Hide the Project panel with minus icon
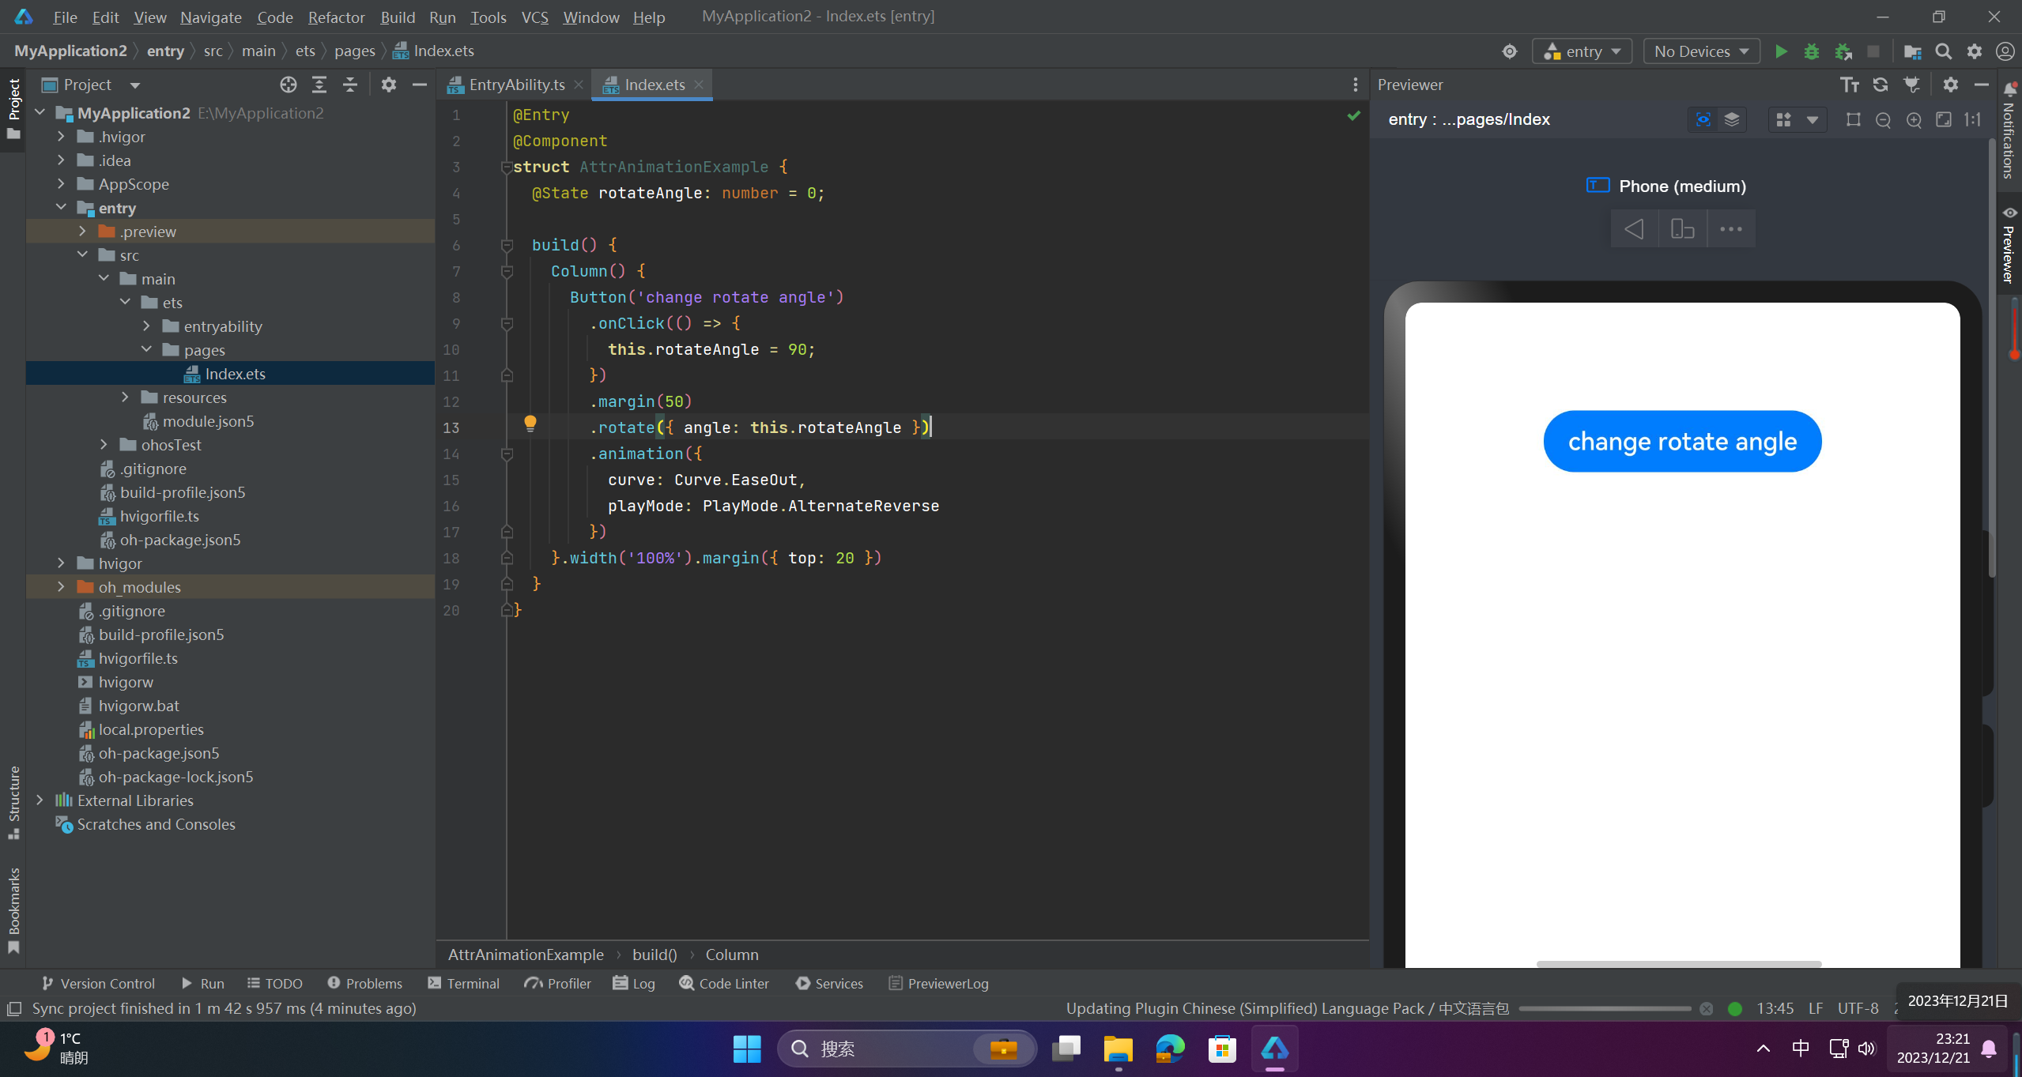 (x=420, y=85)
